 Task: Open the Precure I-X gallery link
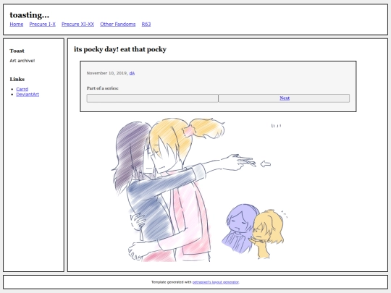click(43, 24)
